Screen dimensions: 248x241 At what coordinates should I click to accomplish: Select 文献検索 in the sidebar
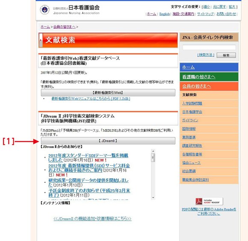189,95
